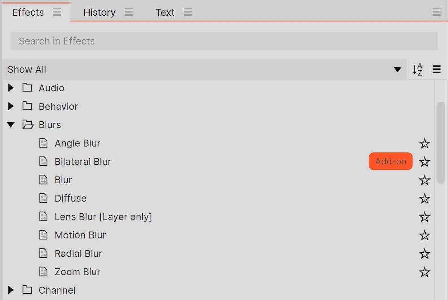
Task: Click the Blurs open folder icon
Action: click(28, 125)
